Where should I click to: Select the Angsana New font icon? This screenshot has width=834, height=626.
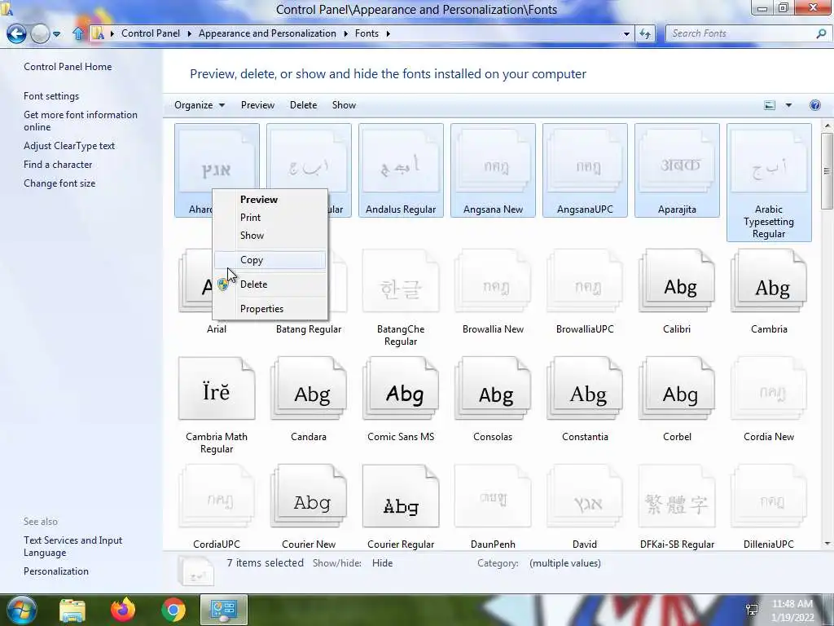tap(493, 171)
